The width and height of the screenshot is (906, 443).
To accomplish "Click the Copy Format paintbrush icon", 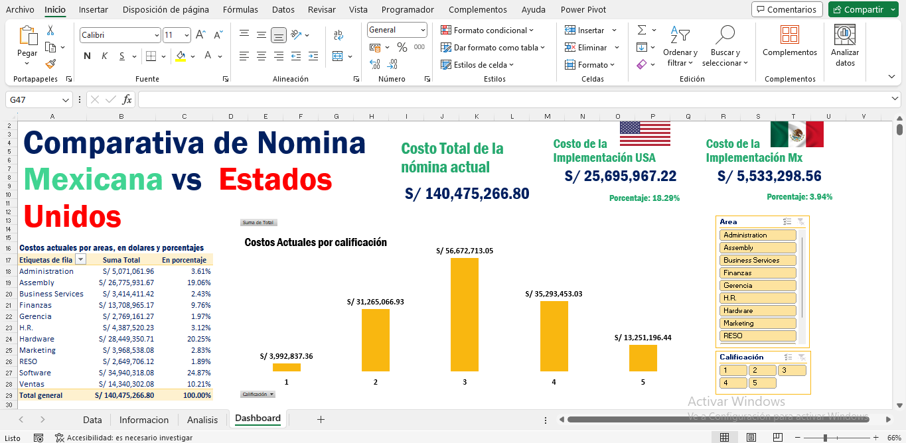I will [x=50, y=64].
